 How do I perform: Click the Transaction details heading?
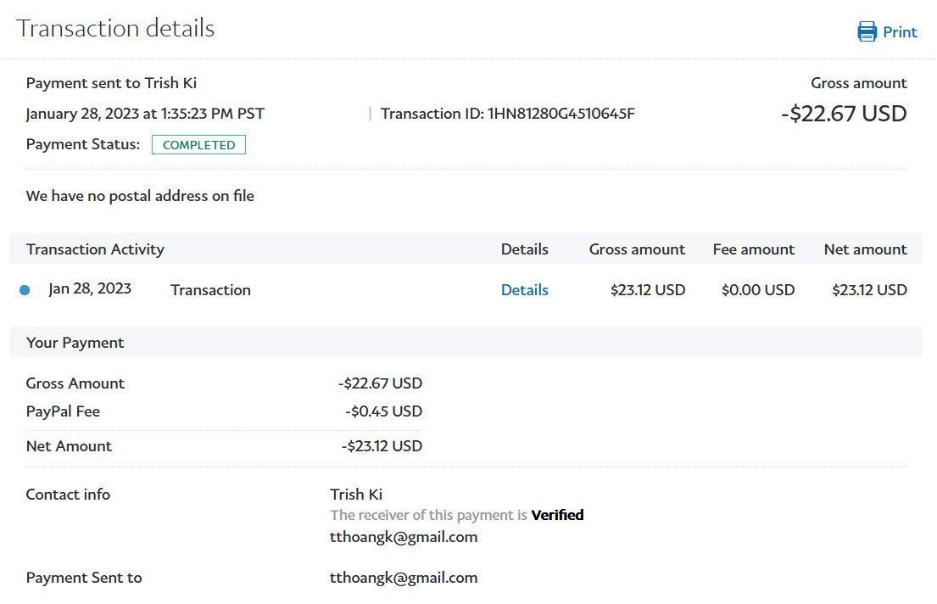click(x=115, y=28)
